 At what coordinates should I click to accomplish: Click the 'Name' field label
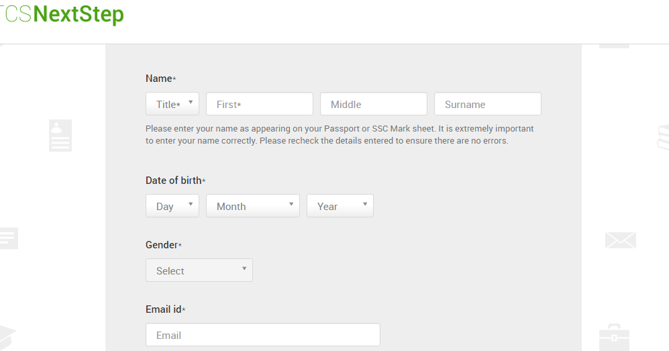click(x=160, y=79)
